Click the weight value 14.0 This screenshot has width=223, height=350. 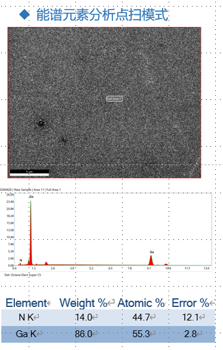[84, 317]
